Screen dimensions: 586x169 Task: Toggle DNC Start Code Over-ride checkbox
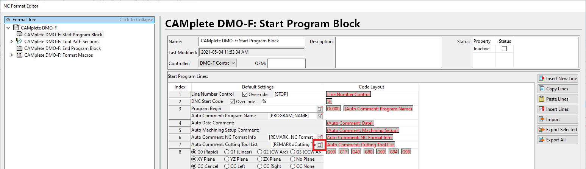pyautogui.click(x=233, y=101)
